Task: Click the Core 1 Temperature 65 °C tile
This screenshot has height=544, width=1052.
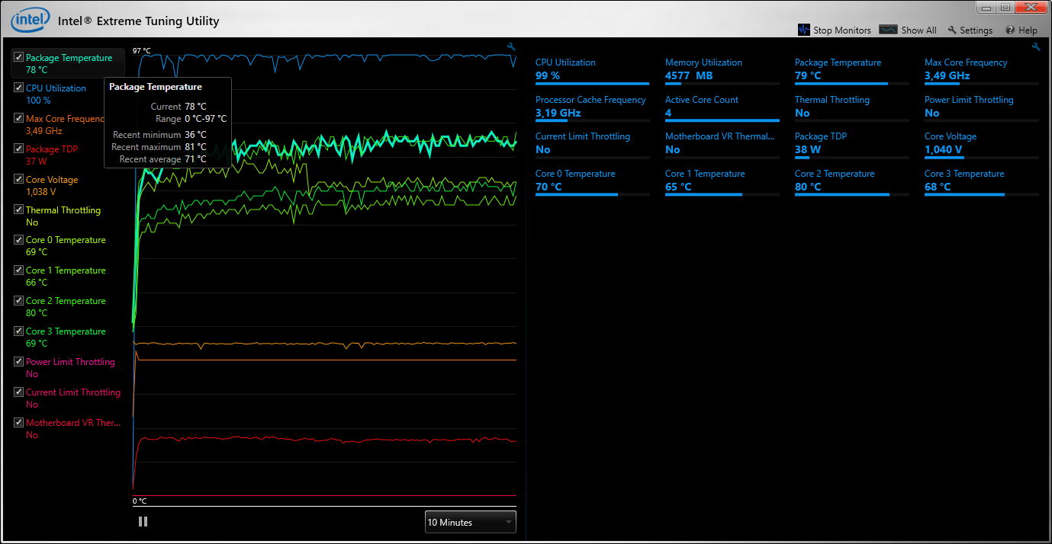Action: coord(722,181)
